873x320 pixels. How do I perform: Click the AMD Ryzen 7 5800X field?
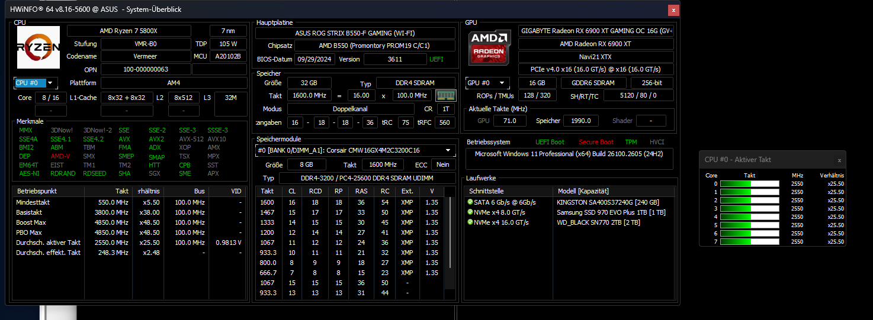pos(129,31)
